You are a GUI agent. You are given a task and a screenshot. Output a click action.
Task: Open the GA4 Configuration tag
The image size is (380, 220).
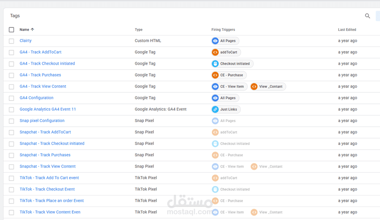click(36, 98)
